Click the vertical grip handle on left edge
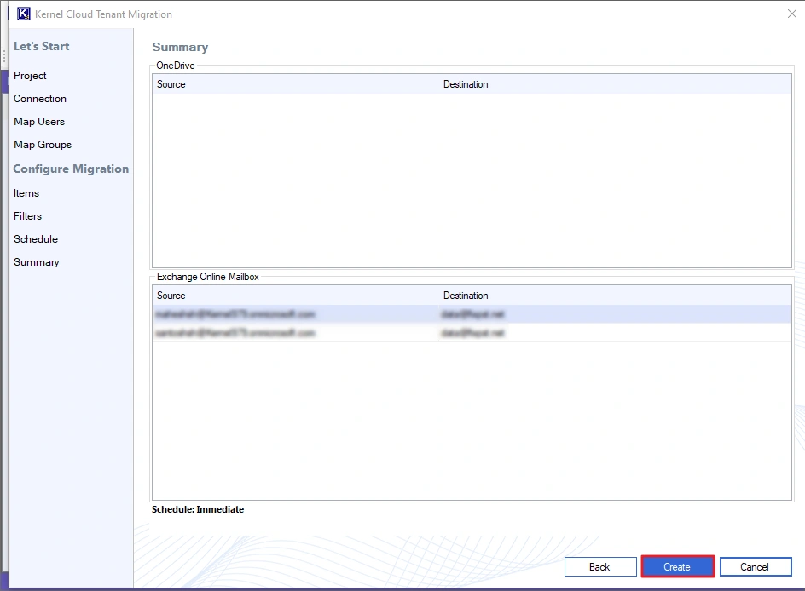This screenshot has width=805, height=591. click(x=3, y=56)
